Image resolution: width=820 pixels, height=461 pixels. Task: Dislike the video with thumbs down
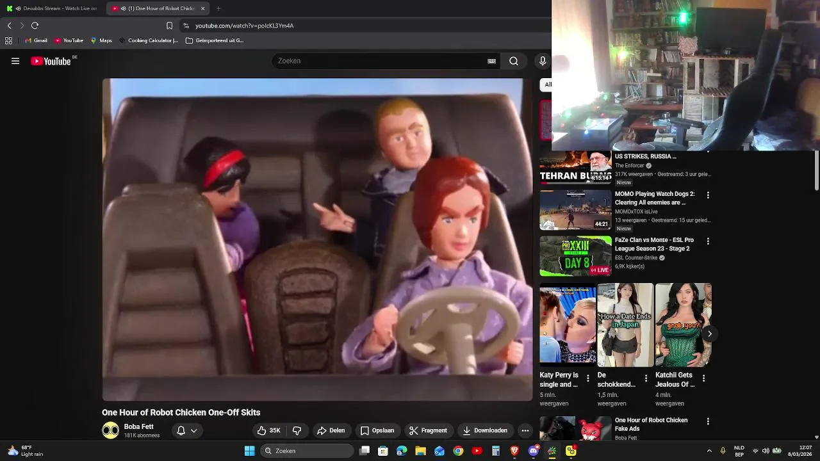(x=297, y=430)
